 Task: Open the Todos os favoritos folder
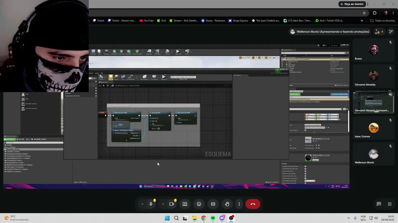point(383,21)
